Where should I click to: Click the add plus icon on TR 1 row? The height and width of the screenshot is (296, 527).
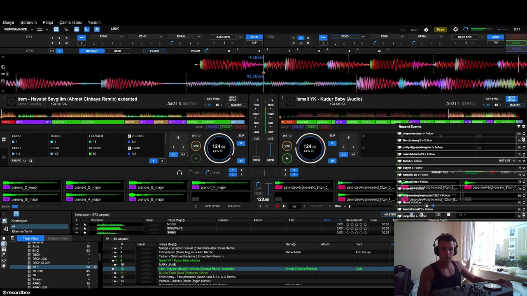[x=95, y=267]
